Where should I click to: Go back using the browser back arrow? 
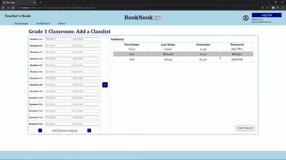[x=3, y=8]
